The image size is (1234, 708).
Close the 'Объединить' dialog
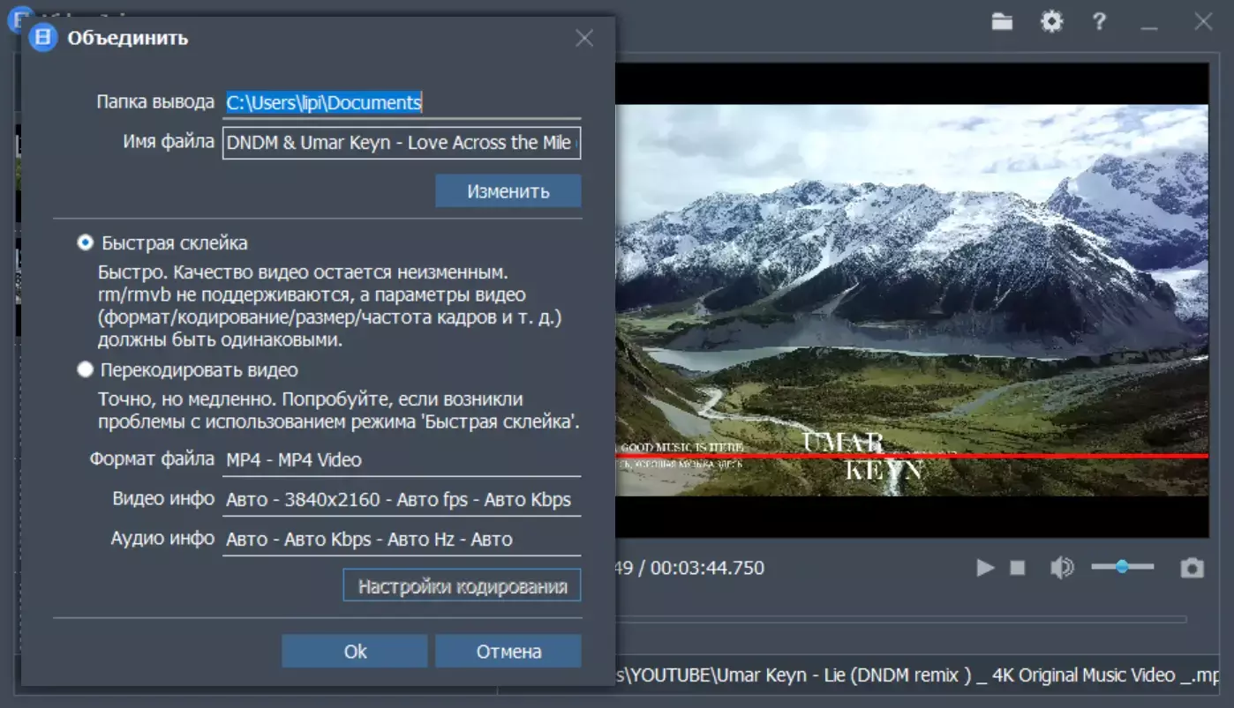point(584,38)
